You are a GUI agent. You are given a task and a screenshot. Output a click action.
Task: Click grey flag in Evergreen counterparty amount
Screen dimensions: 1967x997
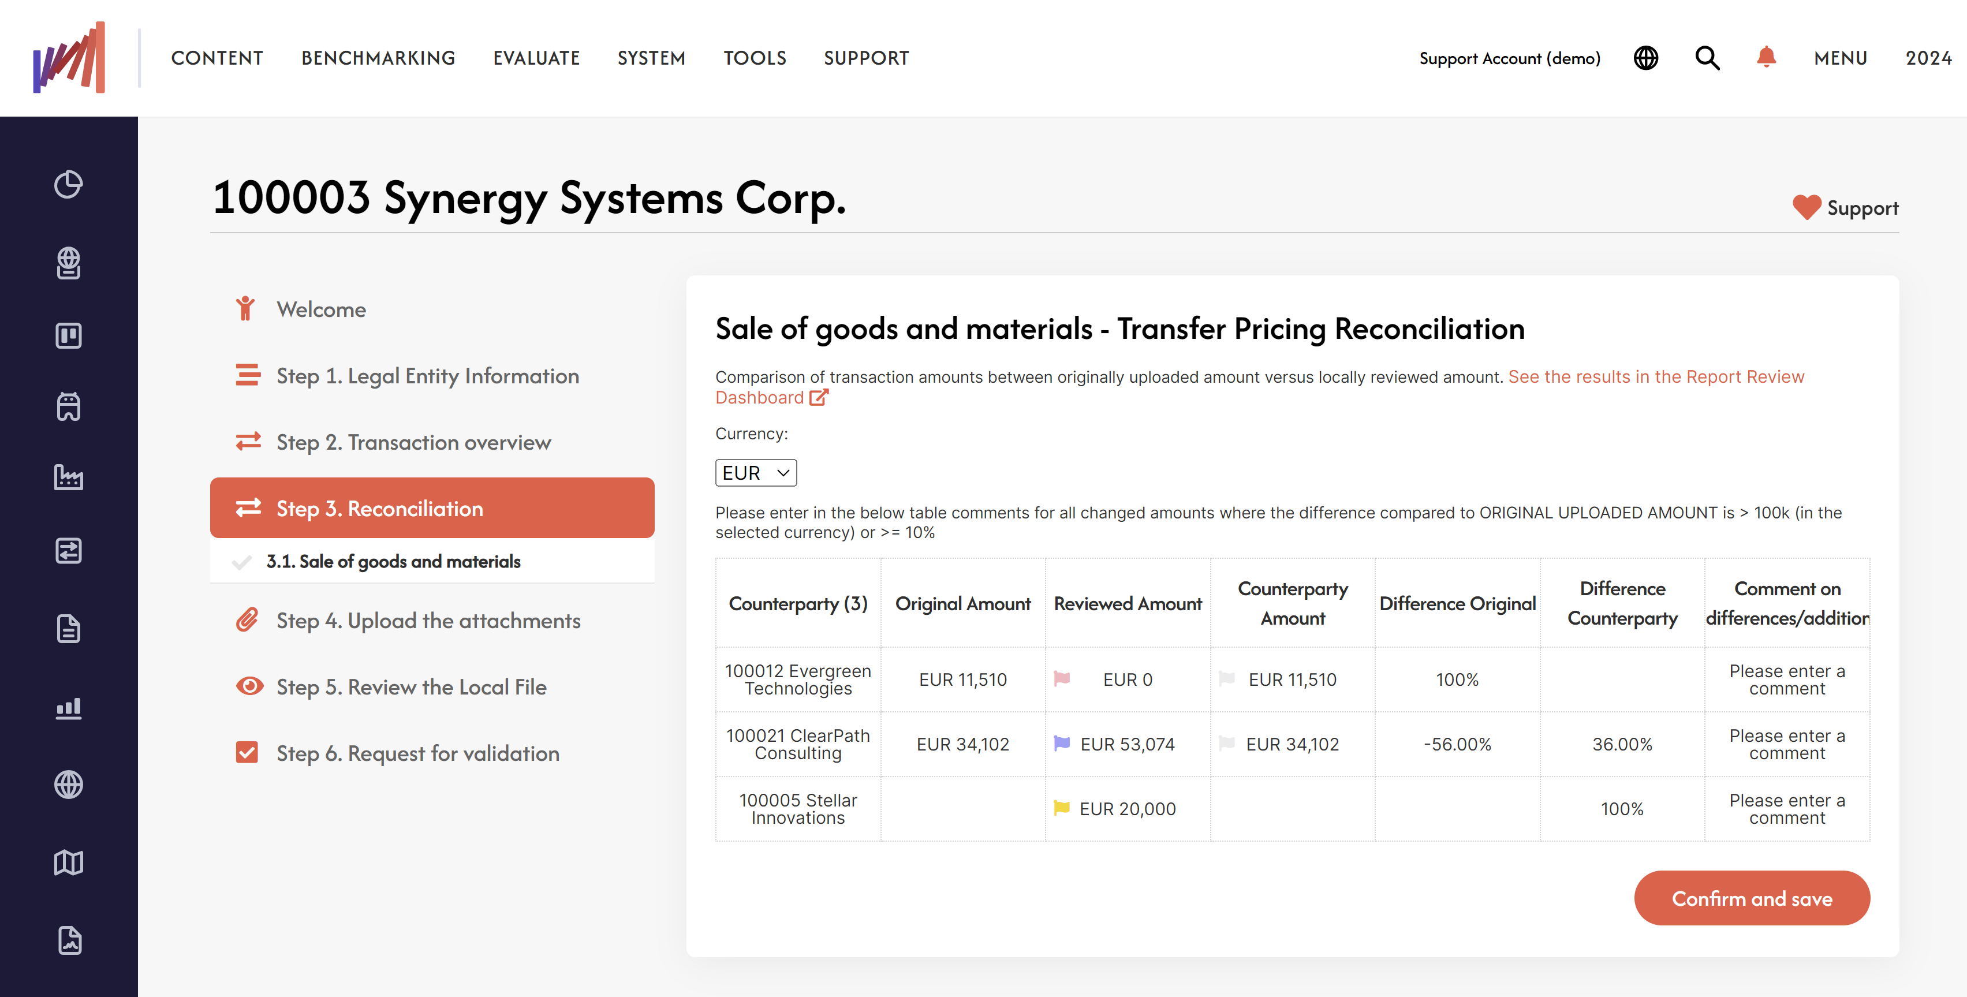pyautogui.click(x=1226, y=679)
